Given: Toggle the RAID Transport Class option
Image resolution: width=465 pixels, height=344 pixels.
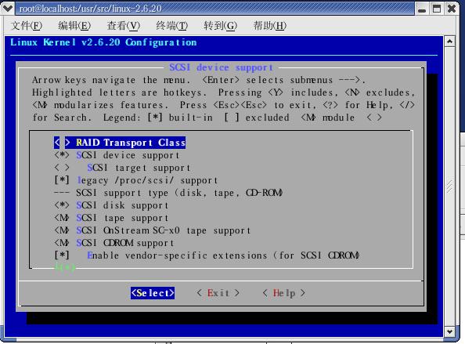Looking at the screenshot, I should (x=62, y=143).
